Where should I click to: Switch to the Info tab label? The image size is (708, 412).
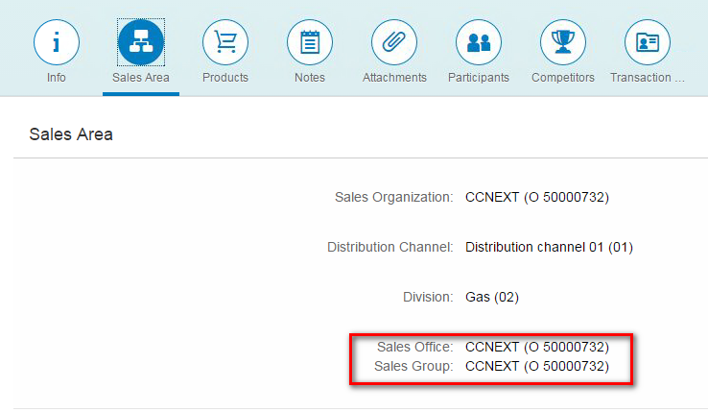[x=57, y=78]
